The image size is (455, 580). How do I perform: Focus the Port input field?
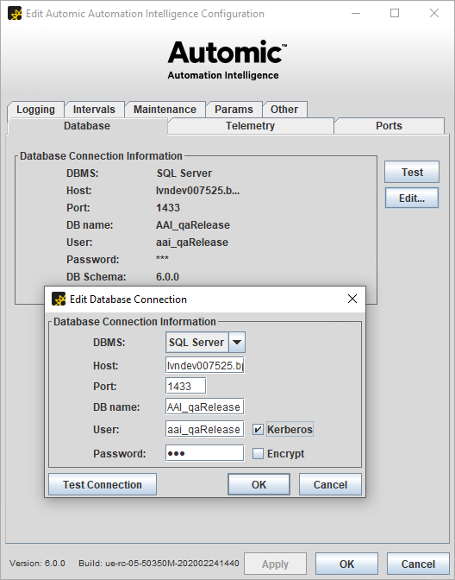[186, 386]
